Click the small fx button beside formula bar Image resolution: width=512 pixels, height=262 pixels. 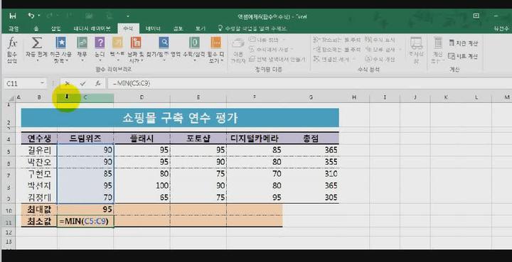pyautogui.click(x=98, y=83)
